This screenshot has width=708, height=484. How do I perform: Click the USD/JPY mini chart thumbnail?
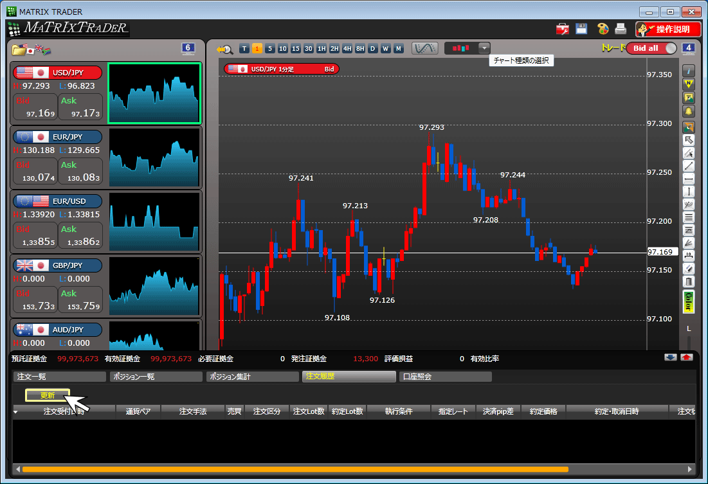(154, 93)
